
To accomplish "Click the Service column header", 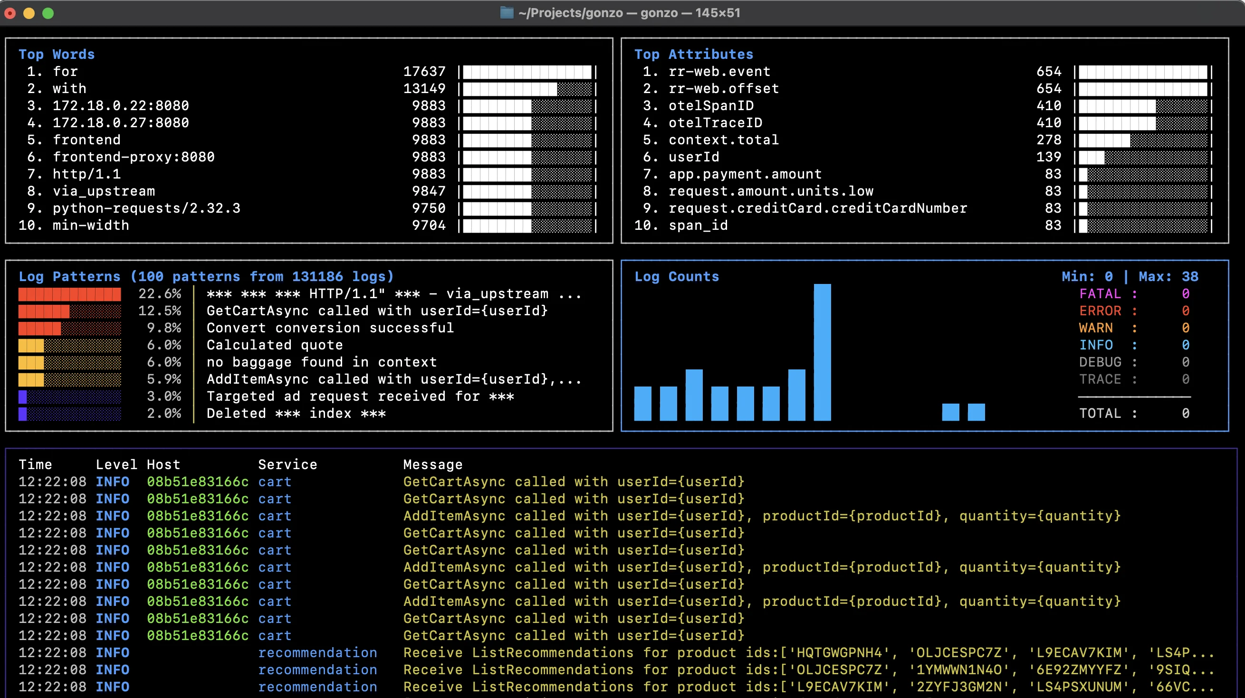I will (287, 464).
